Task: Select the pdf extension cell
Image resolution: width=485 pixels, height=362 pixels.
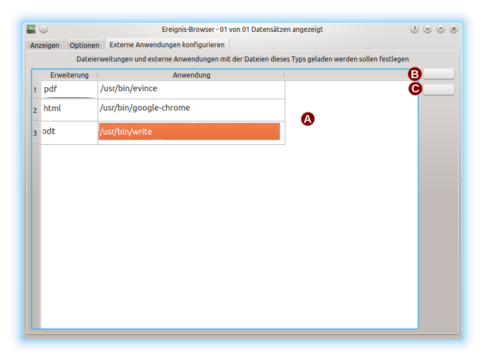Action: [69, 90]
